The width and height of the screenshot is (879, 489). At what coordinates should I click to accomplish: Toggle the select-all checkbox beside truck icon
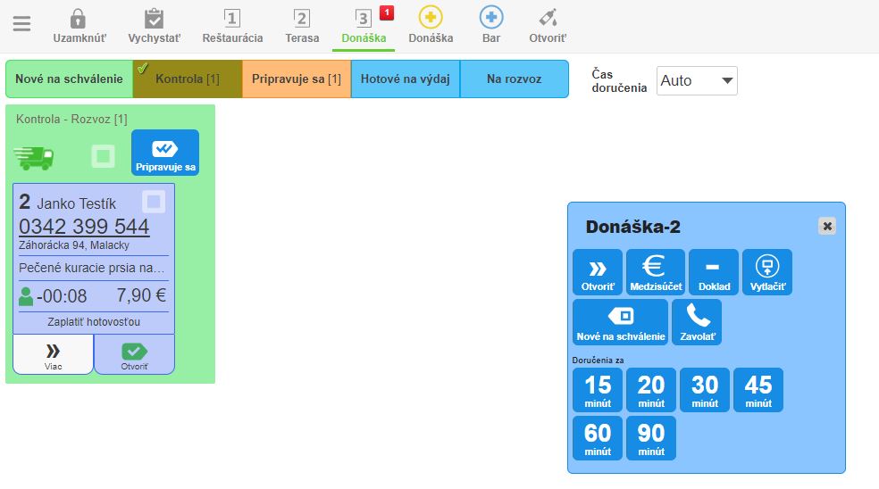click(104, 157)
